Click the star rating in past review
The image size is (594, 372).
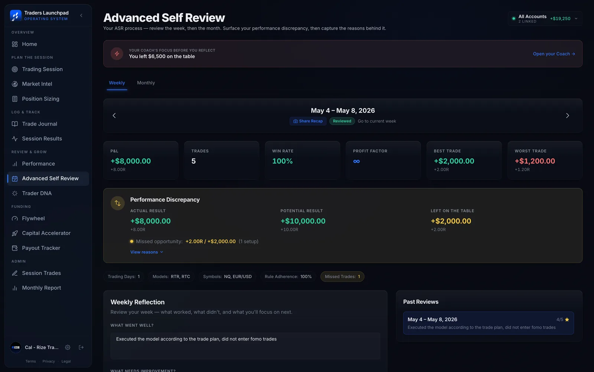click(x=567, y=319)
